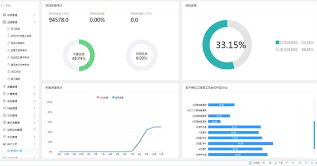Select the download arrow icon in the bottom status bar
This screenshot has width=317, height=166.
point(276,163)
